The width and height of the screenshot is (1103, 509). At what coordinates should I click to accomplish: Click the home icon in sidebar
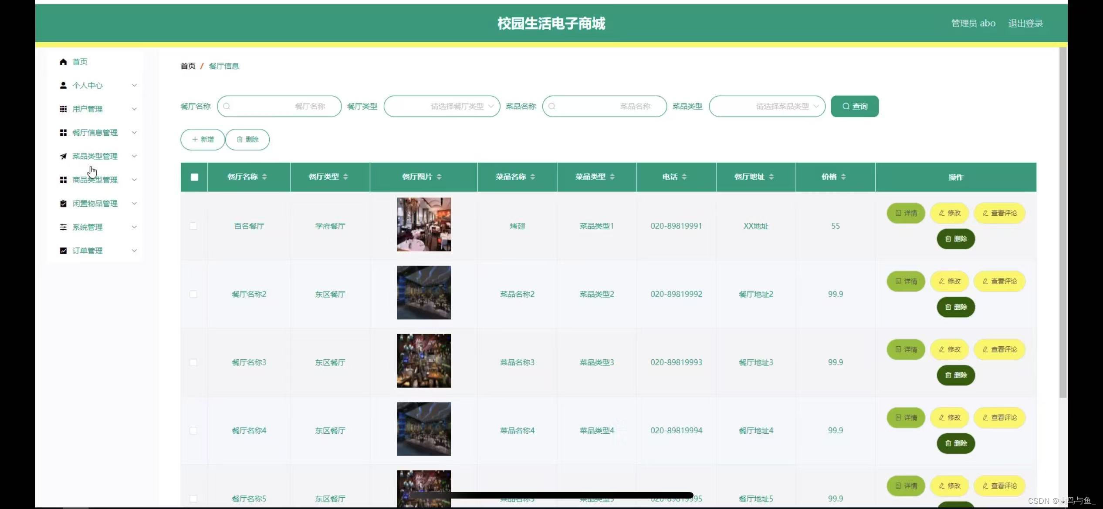(x=63, y=62)
